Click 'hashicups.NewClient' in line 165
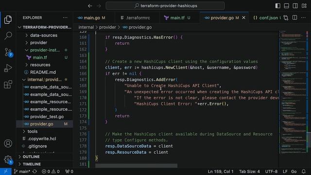311x175 pixels. click(164, 68)
